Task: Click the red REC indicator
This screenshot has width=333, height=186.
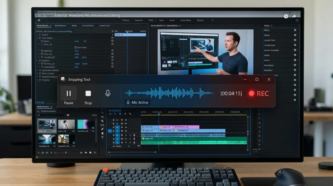Action: tap(259, 93)
